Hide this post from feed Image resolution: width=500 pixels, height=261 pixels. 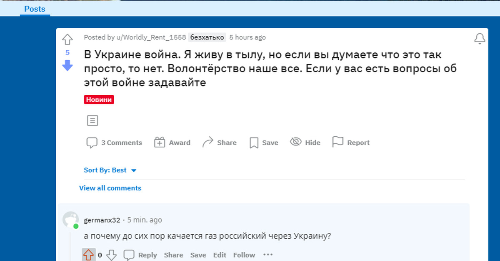point(305,143)
